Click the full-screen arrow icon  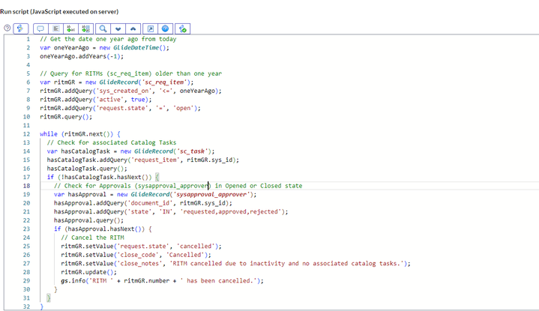pos(150,28)
